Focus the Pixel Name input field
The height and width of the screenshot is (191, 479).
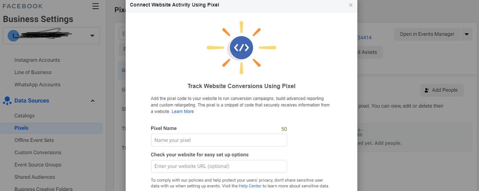tap(219, 140)
